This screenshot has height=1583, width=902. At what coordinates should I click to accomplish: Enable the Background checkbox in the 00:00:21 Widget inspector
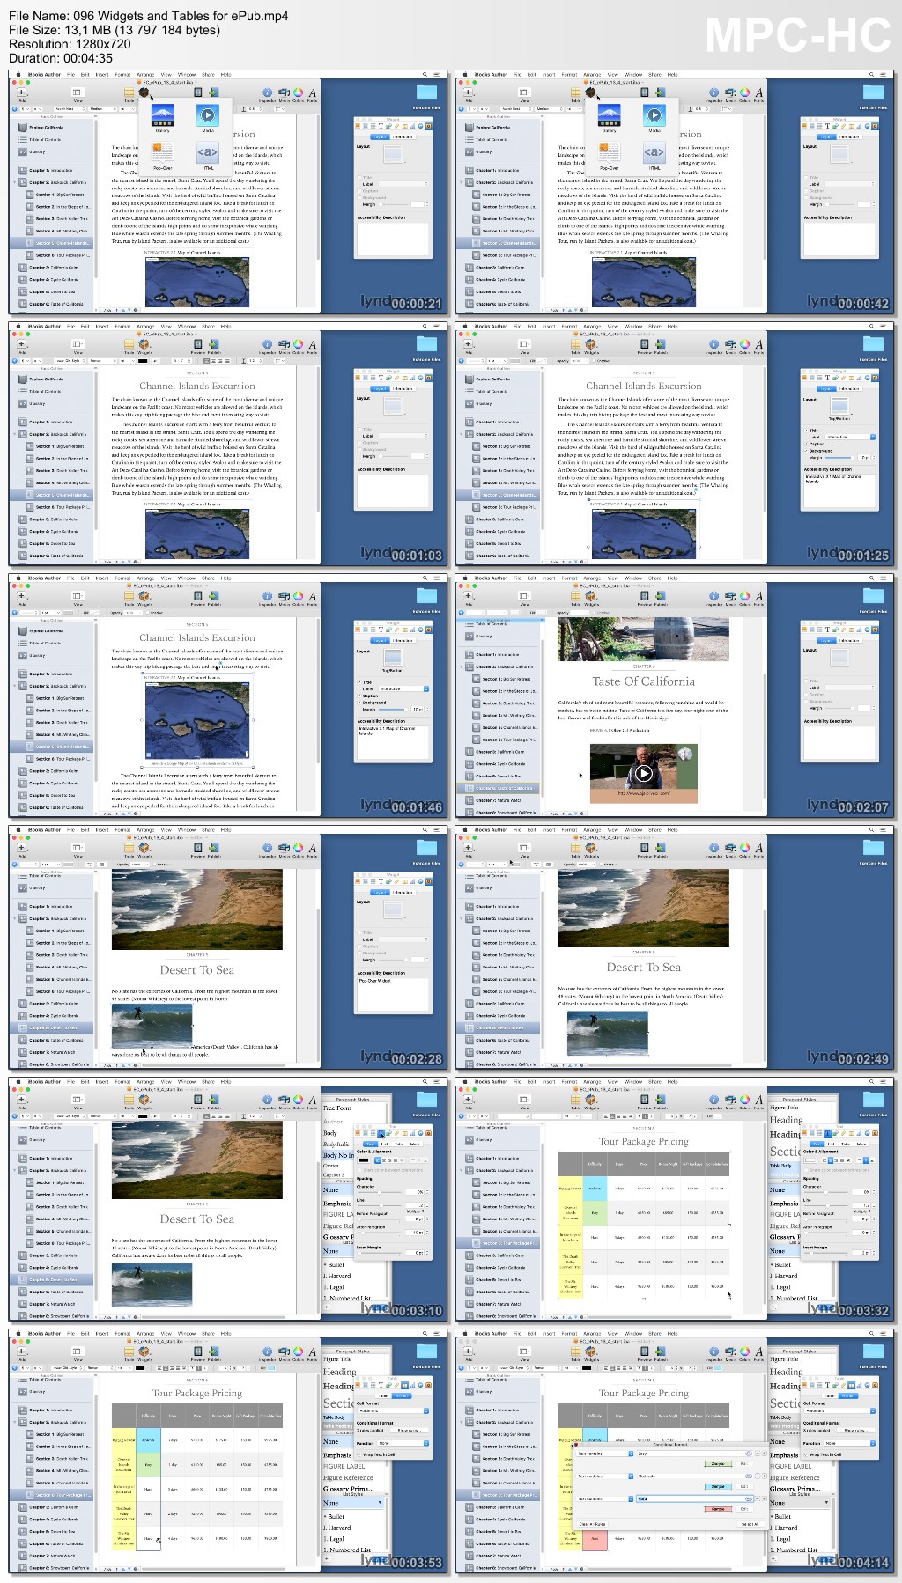(359, 197)
